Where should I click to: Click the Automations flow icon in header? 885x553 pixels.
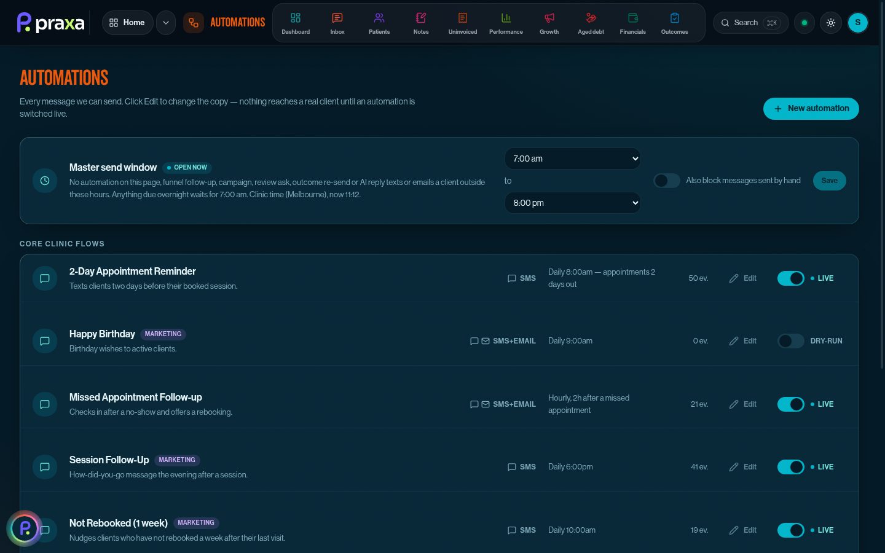coord(194,23)
